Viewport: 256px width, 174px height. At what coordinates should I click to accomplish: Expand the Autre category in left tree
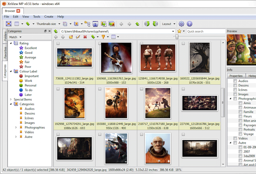[16, 137]
